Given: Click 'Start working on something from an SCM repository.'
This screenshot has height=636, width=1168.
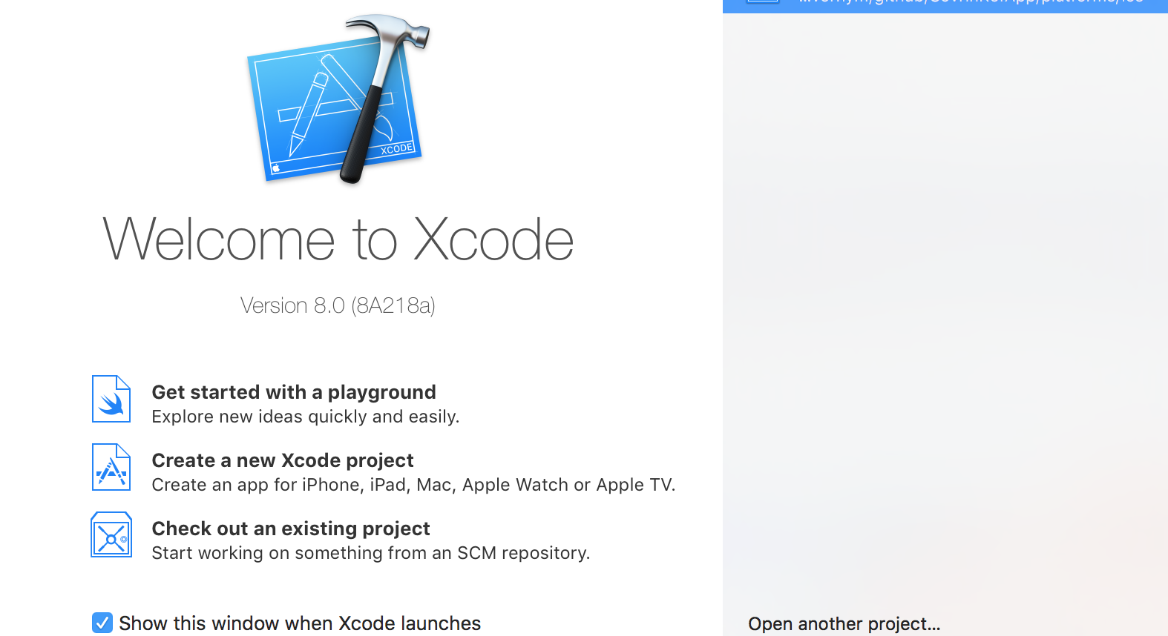Looking at the screenshot, I should [371, 553].
